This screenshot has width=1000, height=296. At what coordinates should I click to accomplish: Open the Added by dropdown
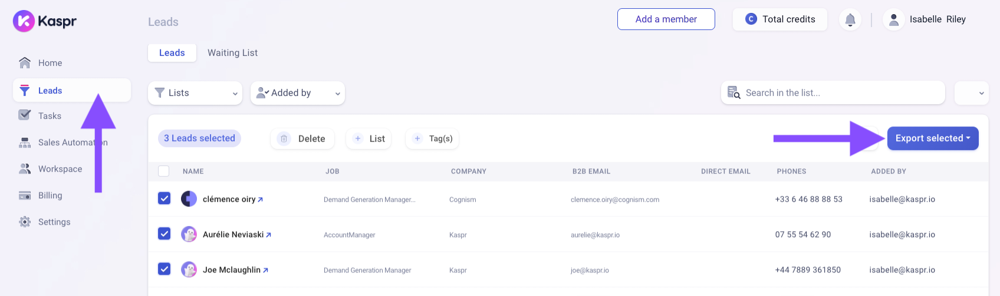pos(298,93)
